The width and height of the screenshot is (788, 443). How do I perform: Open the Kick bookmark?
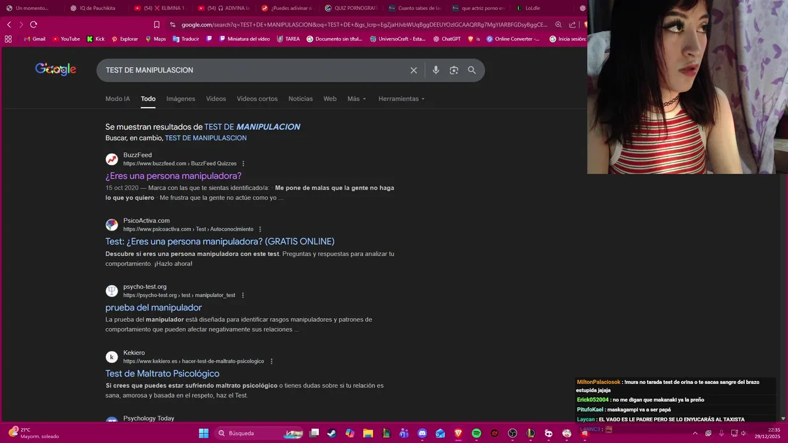(95, 39)
